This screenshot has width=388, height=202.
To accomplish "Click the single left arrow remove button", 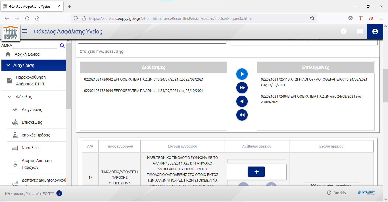I will tap(242, 101).
